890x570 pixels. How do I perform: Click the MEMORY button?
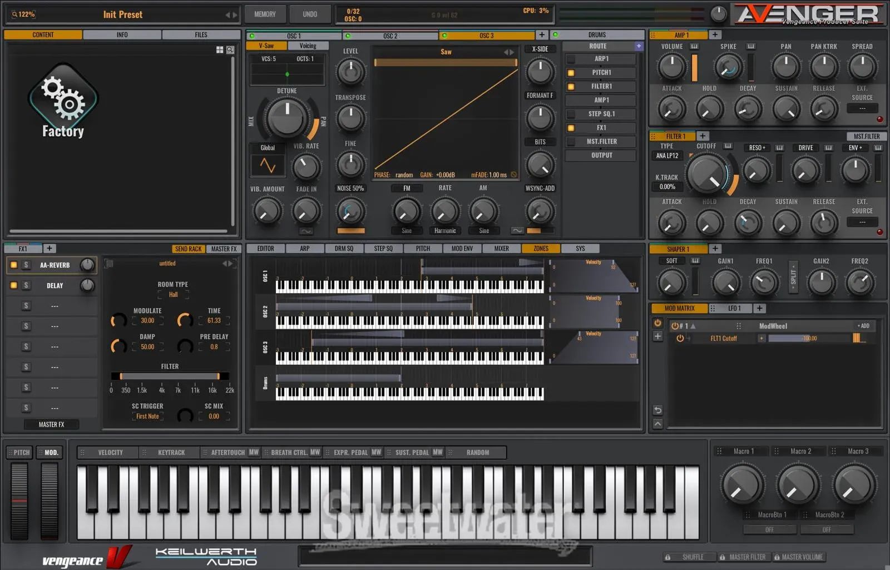click(x=265, y=14)
